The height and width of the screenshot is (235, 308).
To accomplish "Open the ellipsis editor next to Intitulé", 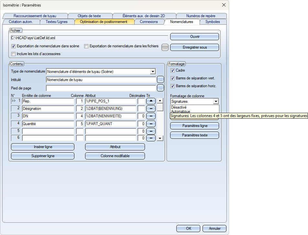I will click(160, 79).
